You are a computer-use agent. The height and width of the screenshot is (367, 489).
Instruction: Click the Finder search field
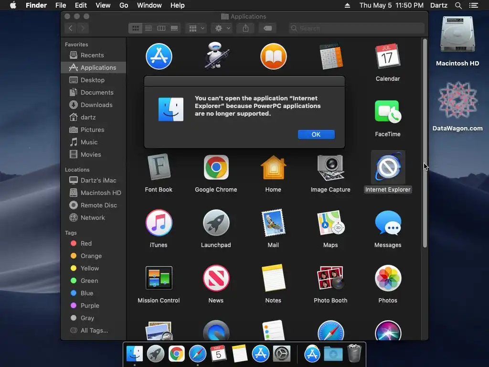(x=356, y=28)
